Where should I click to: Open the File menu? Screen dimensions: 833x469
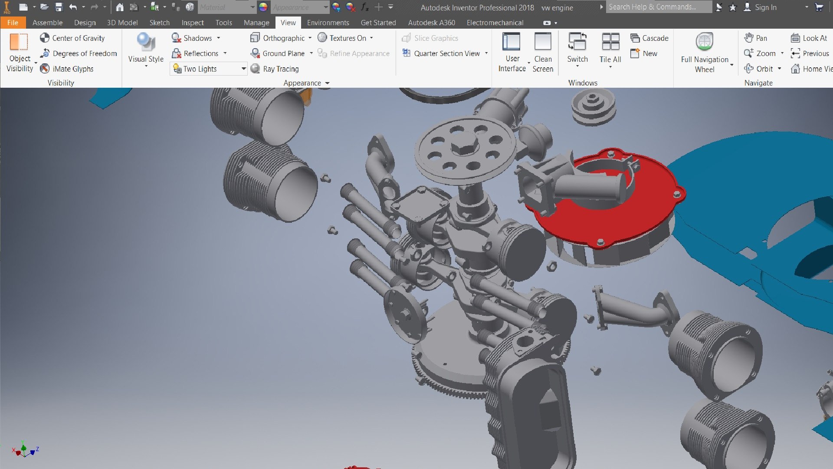[13, 23]
